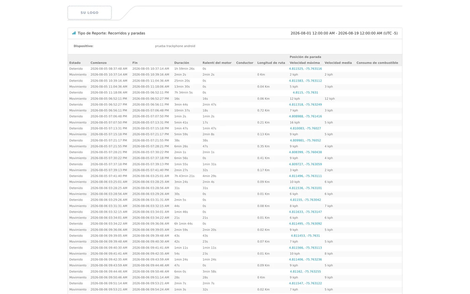Click the bar chart report icon
The height and width of the screenshot is (294, 470).
[x=74, y=33]
